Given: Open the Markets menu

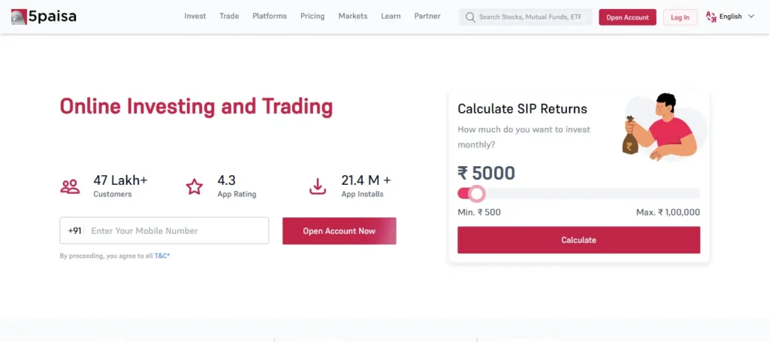Looking at the screenshot, I should click(x=353, y=17).
